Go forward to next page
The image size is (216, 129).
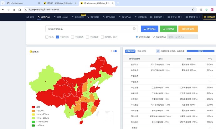coord(8,10)
